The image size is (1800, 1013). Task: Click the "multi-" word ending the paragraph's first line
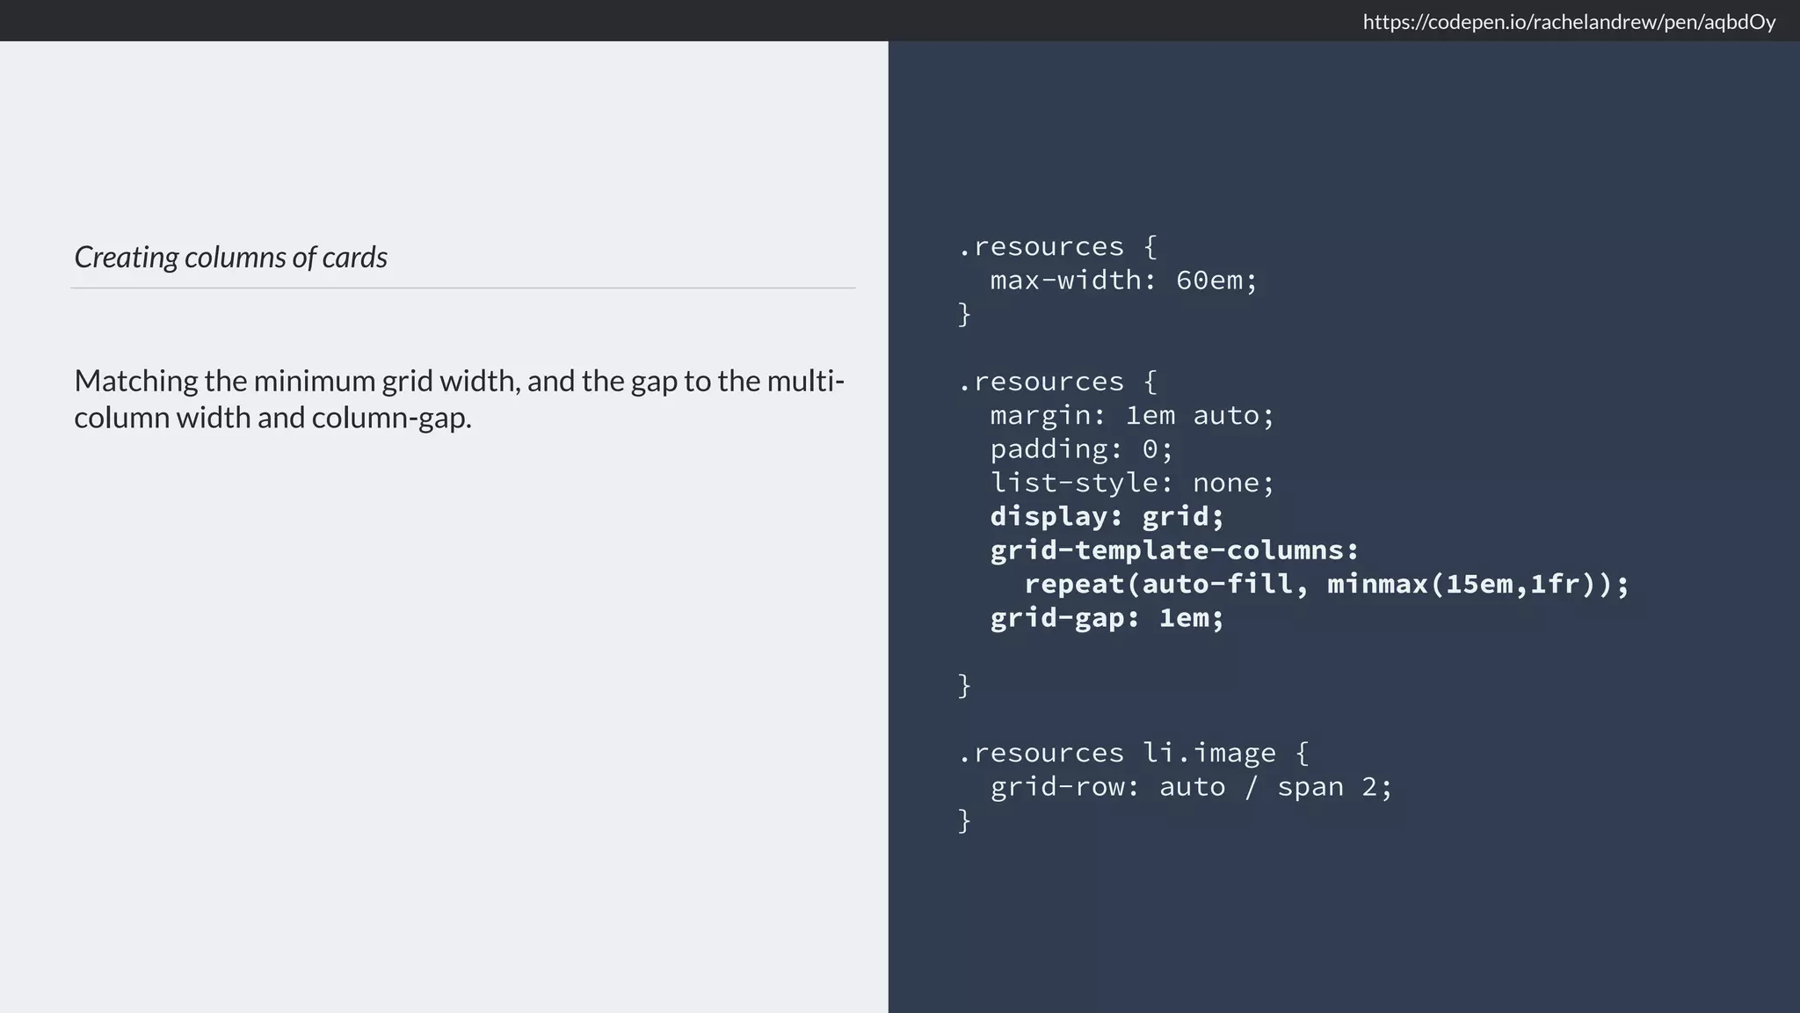tap(805, 381)
